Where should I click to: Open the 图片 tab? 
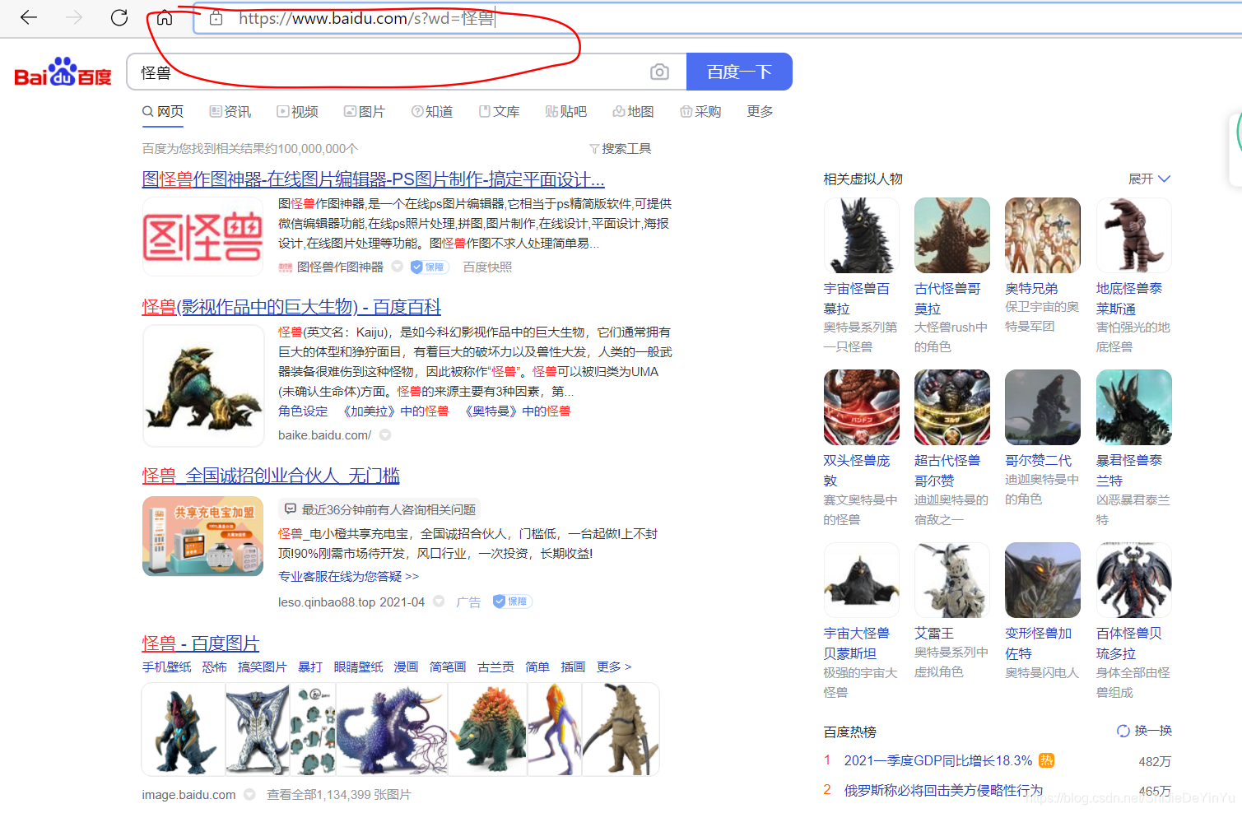365,111
